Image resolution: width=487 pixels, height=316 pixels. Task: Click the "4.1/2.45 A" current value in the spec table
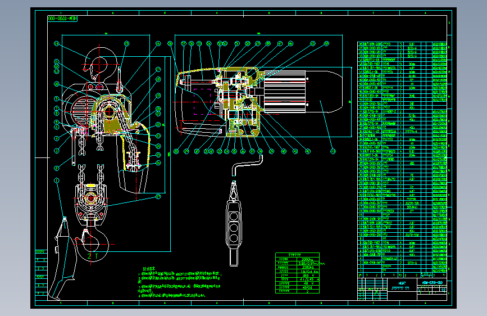coord(308,279)
